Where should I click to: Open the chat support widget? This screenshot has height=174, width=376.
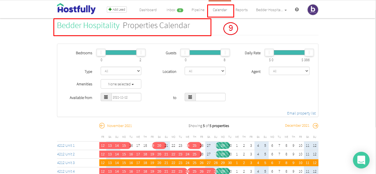[x=361, y=160]
